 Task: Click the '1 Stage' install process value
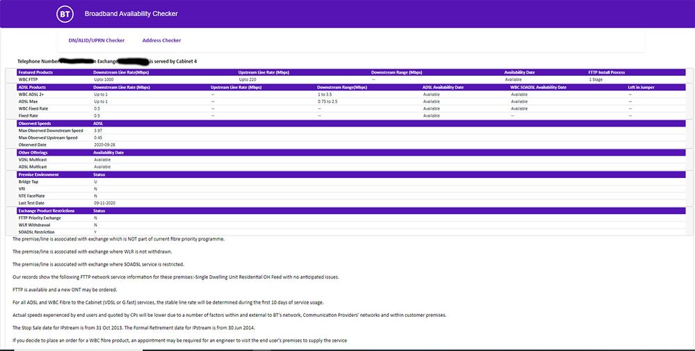pyautogui.click(x=596, y=80)
